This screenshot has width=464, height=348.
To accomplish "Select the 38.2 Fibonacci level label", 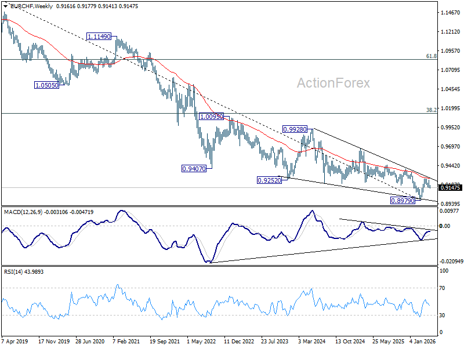I will [x=431, y=110].
